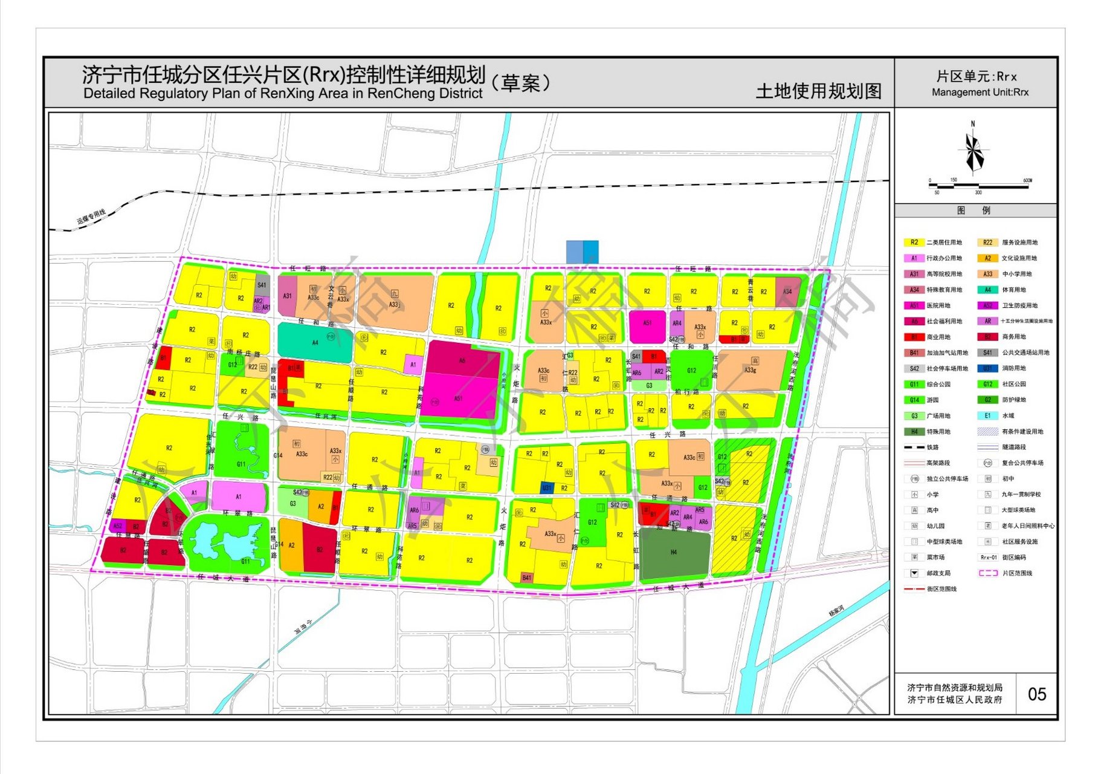
Task: Click the postal branch legend icon
Action: 914,573
